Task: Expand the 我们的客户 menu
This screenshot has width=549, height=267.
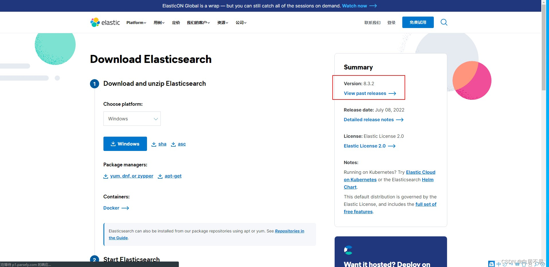Action: tap(198, 23)
